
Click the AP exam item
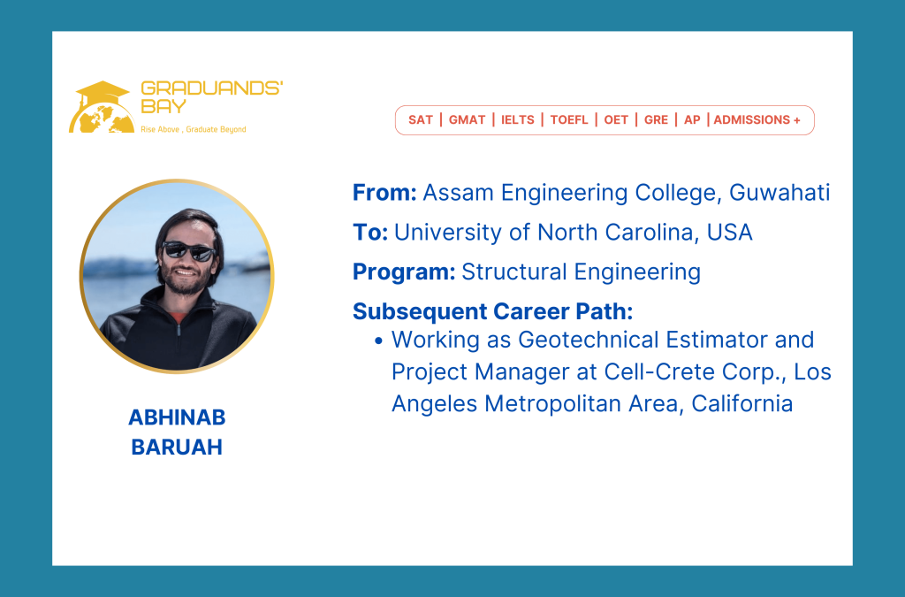(x=692, y=120)
